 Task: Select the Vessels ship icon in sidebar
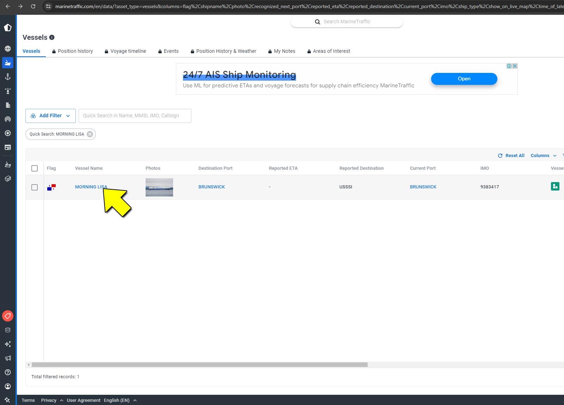click(x=8, y=63)
